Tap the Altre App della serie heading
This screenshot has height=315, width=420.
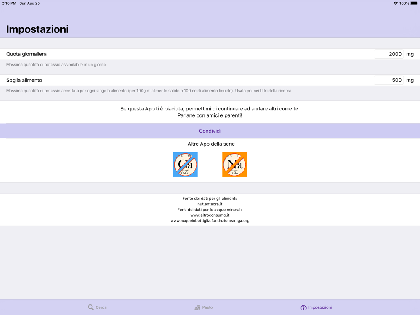211,144
